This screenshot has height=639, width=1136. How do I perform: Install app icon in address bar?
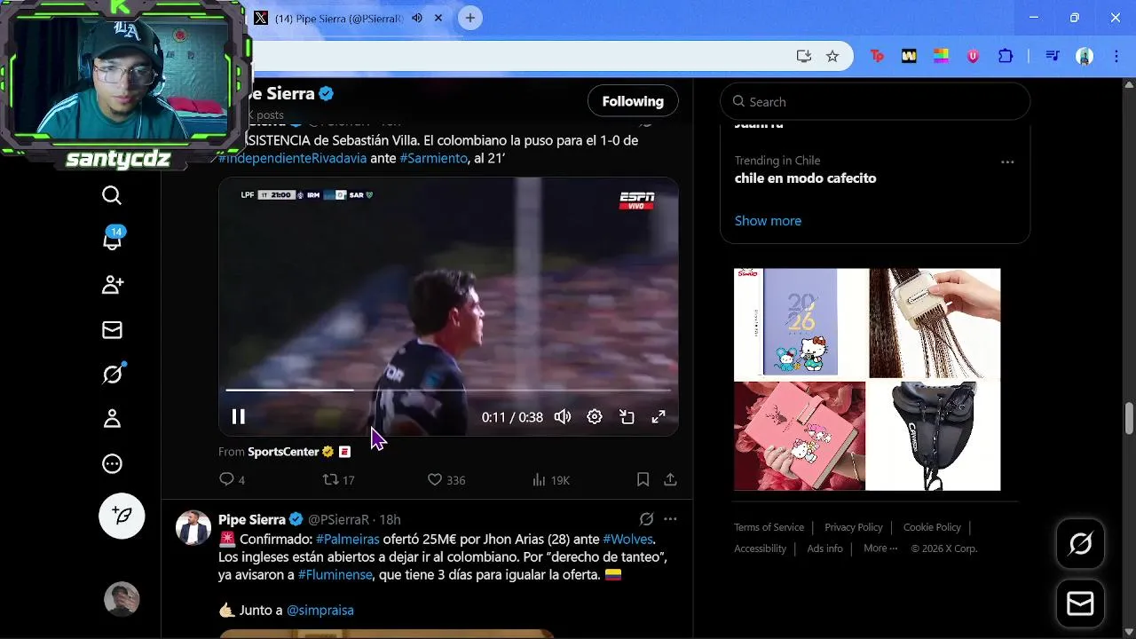(803, 56)
